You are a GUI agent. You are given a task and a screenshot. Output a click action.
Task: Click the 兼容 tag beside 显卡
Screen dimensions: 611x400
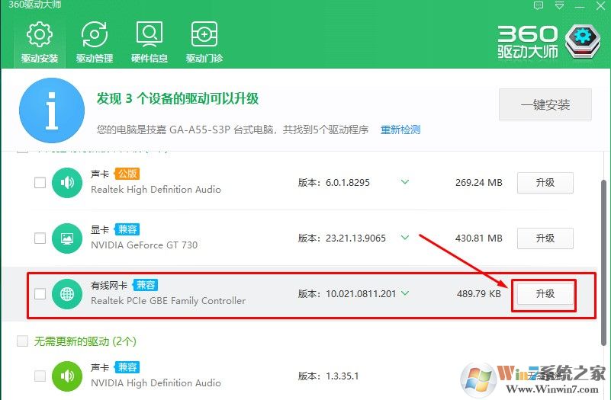(x=127, y=229)
